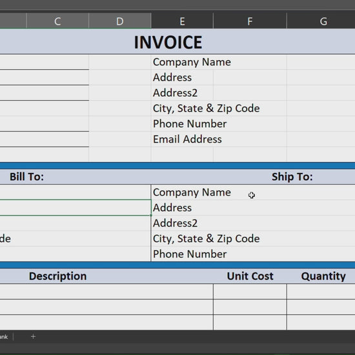
Task: Add a new sheet with plus icon
Action: pos(33,337)
